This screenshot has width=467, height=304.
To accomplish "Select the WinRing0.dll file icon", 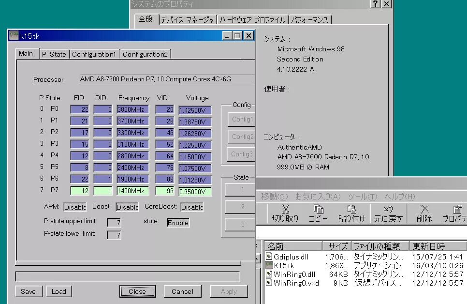I will pos(269,274).
